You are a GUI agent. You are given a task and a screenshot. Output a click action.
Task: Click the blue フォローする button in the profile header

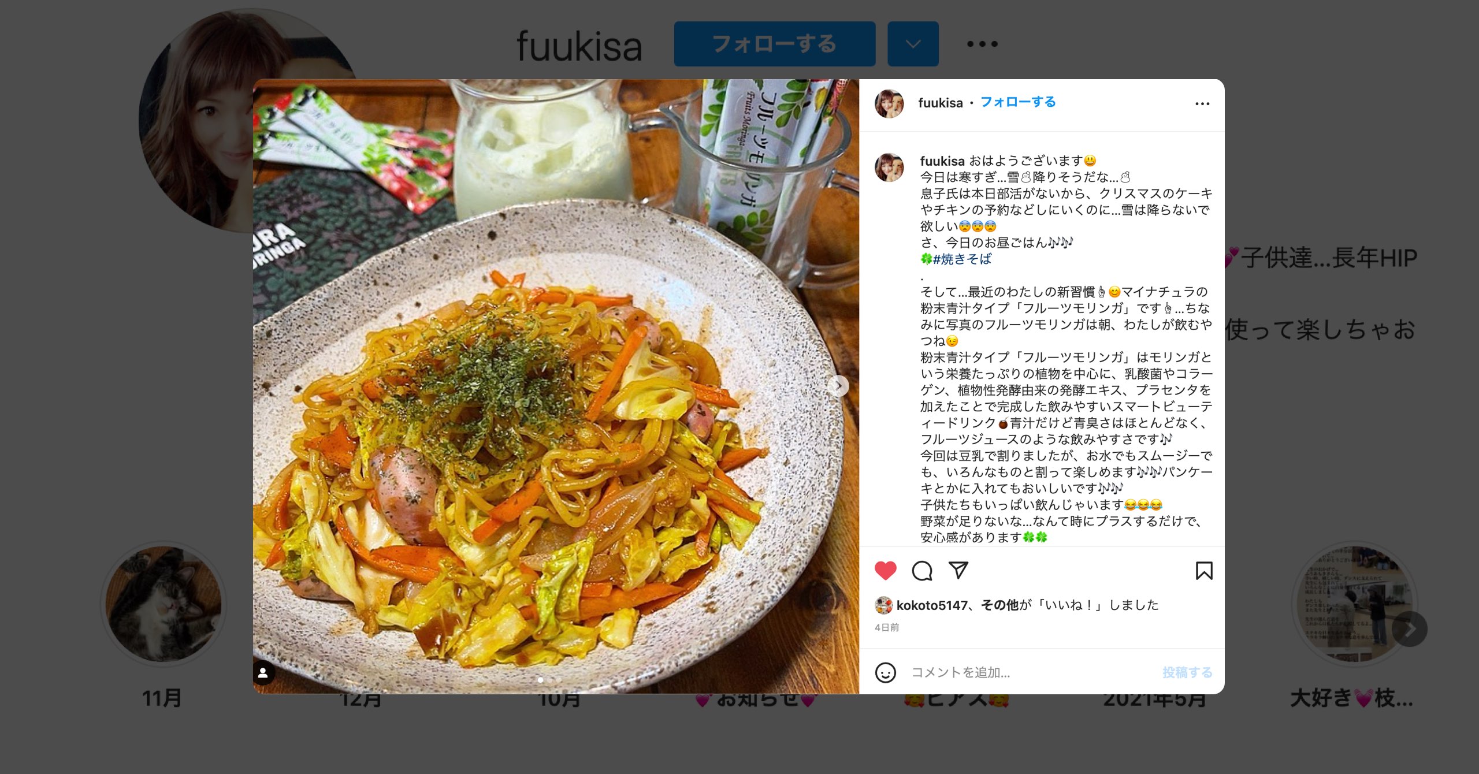click(x=774, y=44)
